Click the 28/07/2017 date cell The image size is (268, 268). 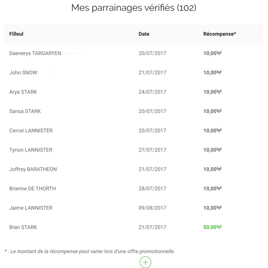152,188
